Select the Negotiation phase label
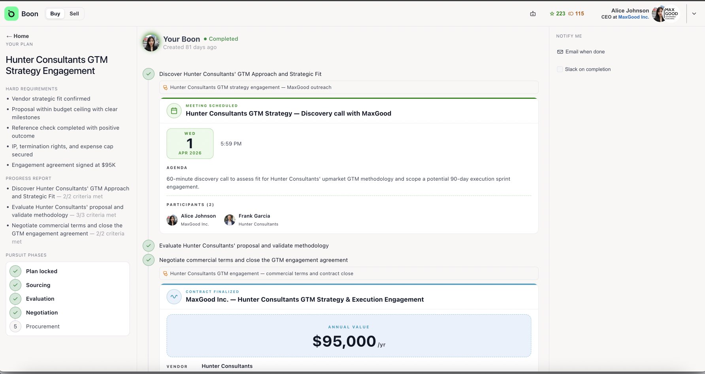 coord(42,313)
